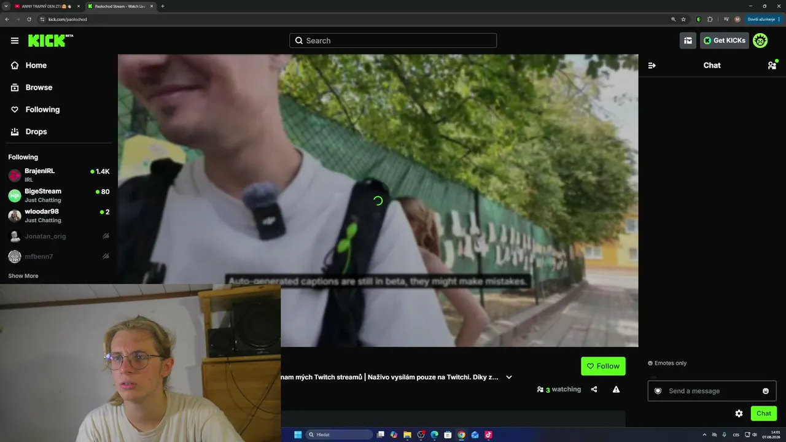
Task: Share the stream via share icon
Action: point(594,389)
